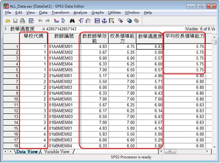This screenshot has width=220, height=163.
Task: Click the Split File icon
Action: [97, 21]
